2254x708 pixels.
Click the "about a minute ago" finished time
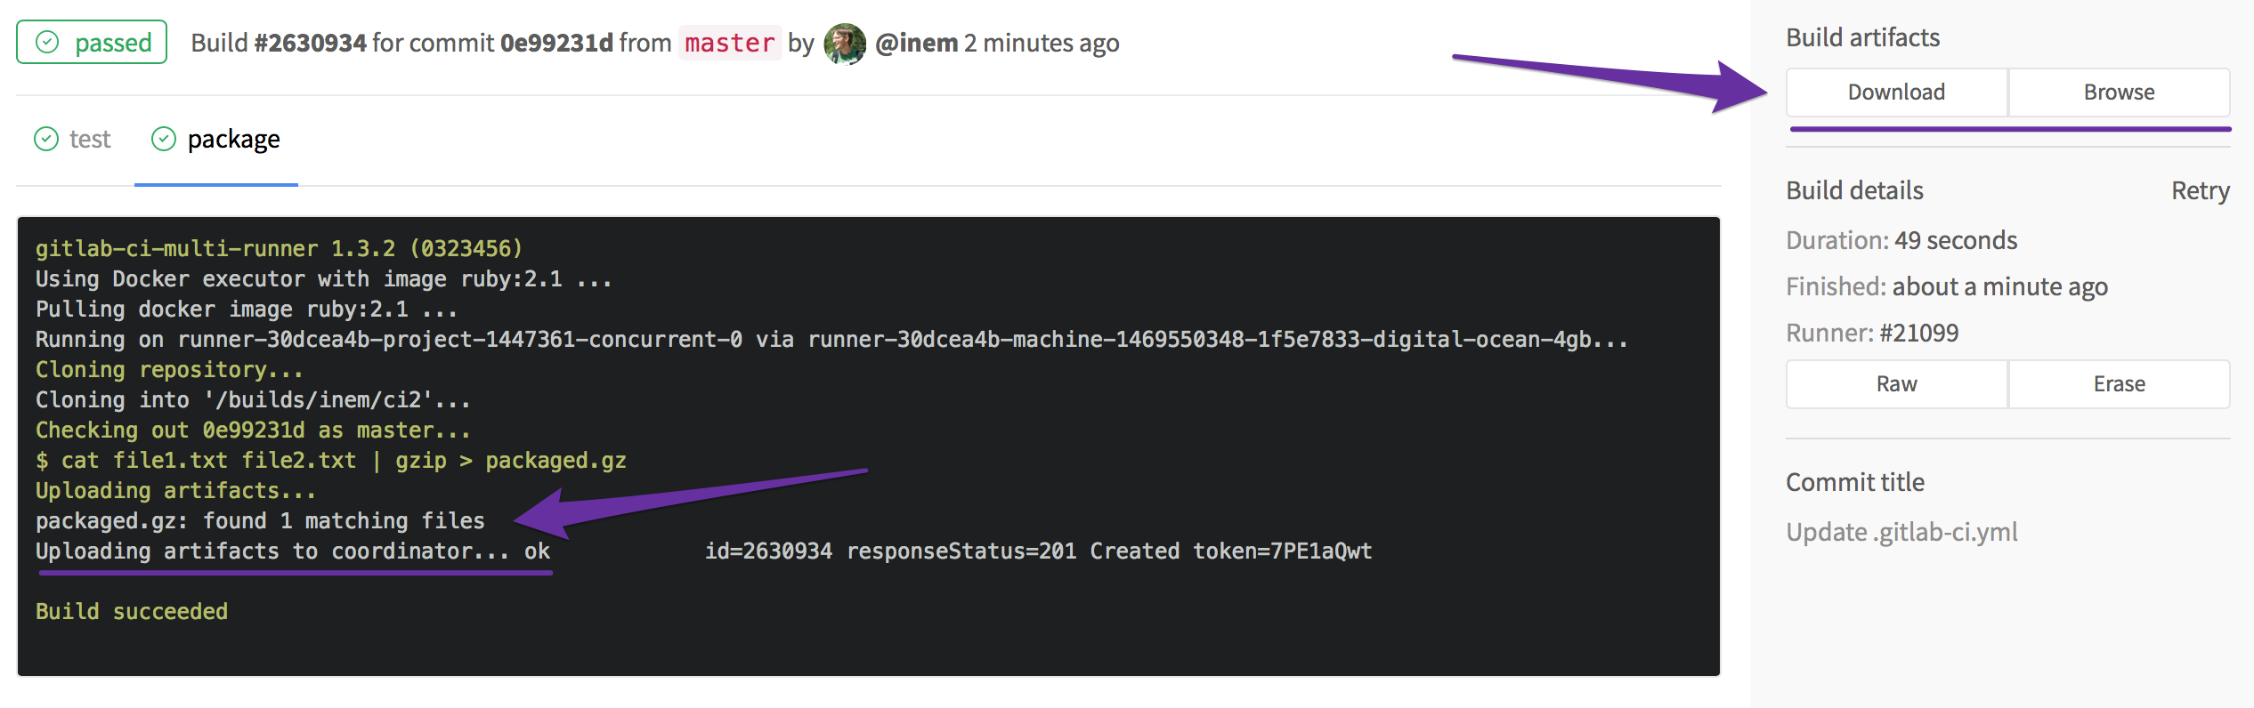pyautogui.click(x=1999, y=287)
